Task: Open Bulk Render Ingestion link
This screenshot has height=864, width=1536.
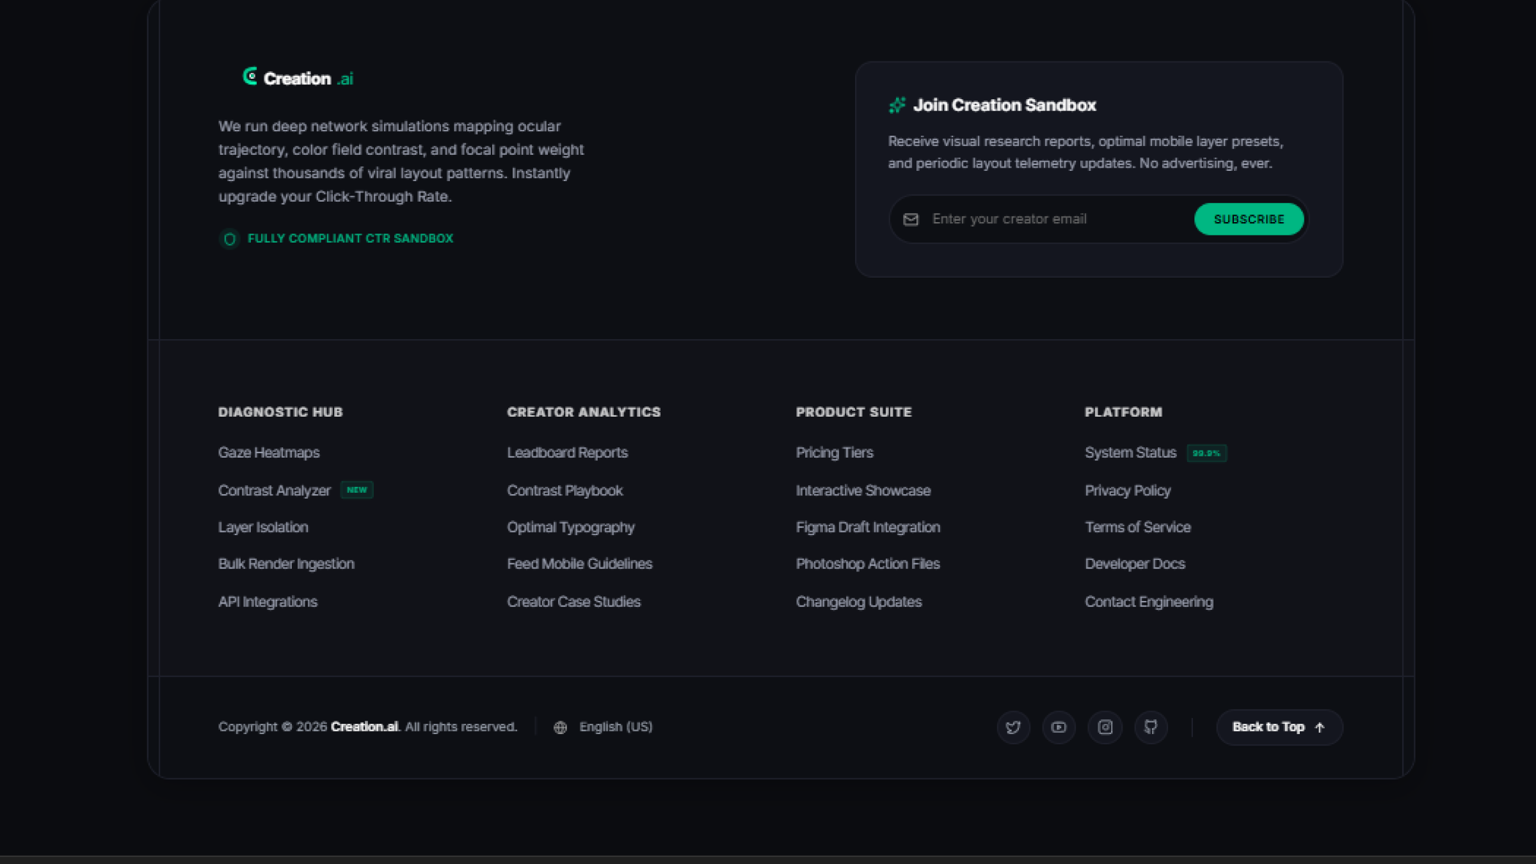Action: (286, 564)
